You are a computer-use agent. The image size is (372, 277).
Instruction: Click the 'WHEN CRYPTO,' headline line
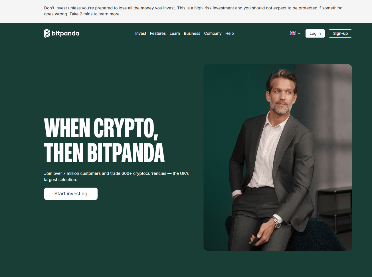(x=101, y=128)
